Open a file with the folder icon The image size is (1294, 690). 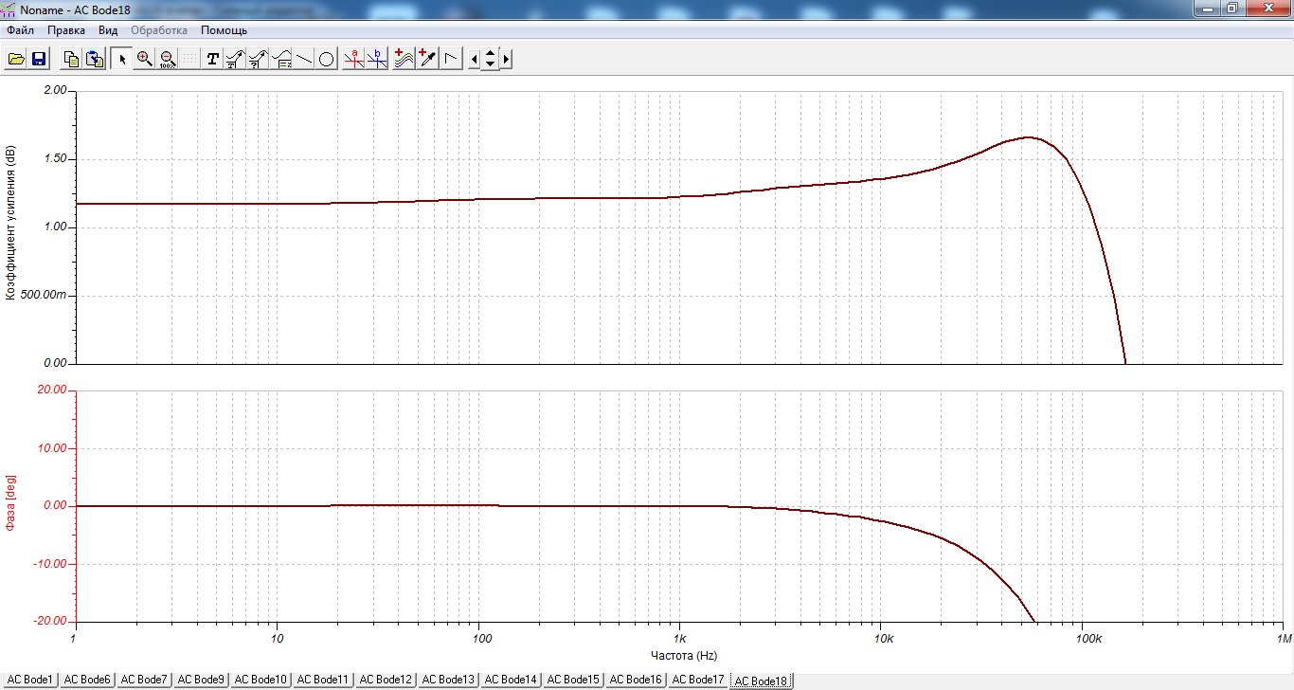(16, 59)
